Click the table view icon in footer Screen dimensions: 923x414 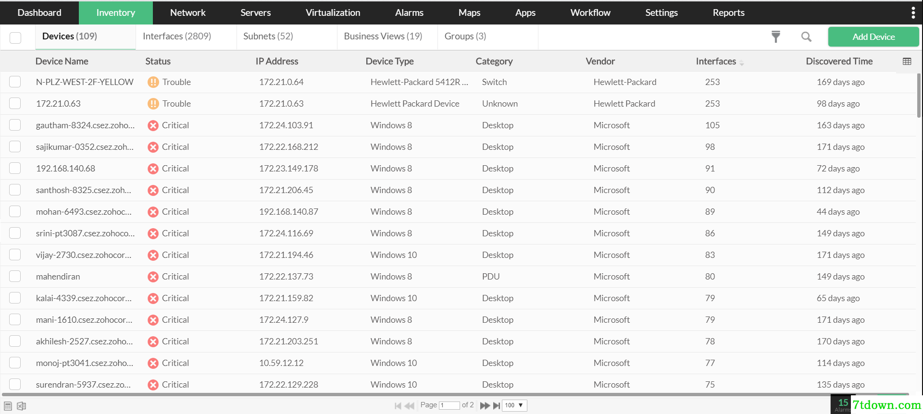8,406
